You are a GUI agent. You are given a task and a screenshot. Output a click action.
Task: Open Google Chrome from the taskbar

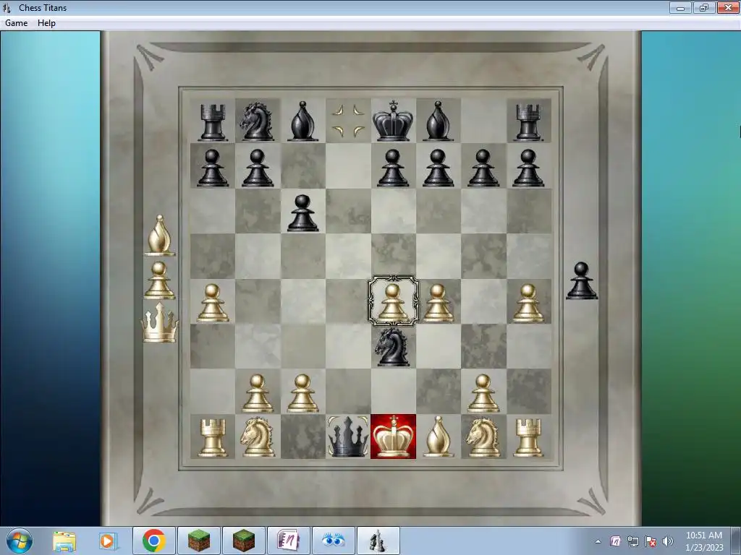point(153,541)
